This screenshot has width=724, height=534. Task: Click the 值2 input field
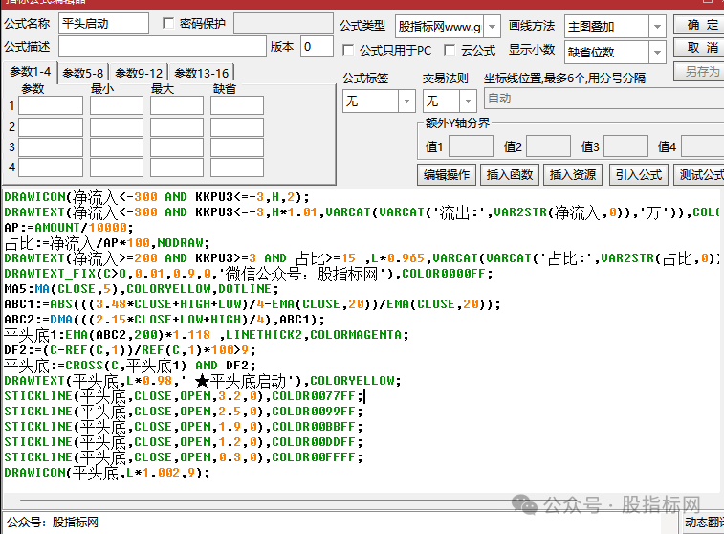[549, 146]
